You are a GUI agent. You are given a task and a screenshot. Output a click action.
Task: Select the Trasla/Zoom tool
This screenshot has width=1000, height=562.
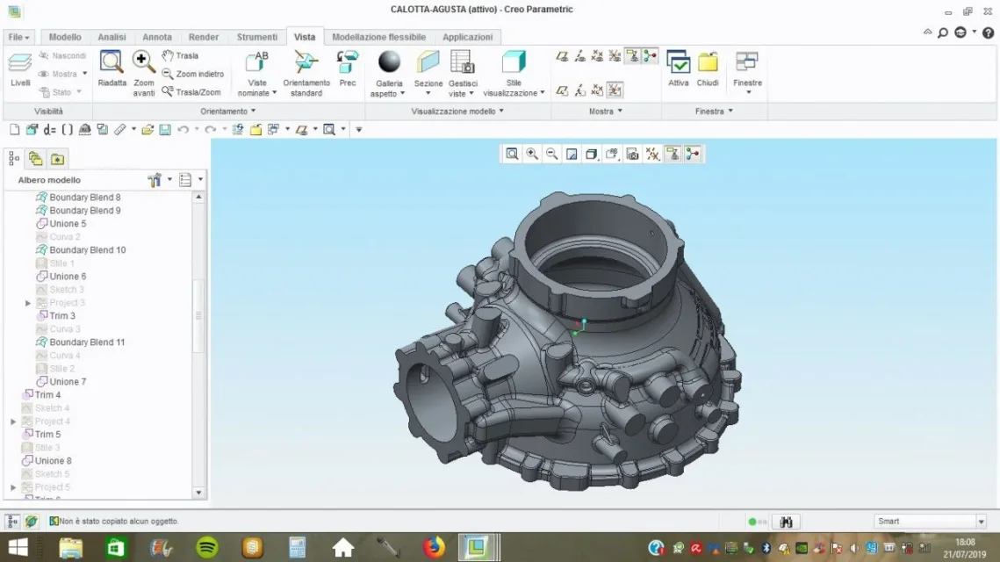click(x=191, y=92)
